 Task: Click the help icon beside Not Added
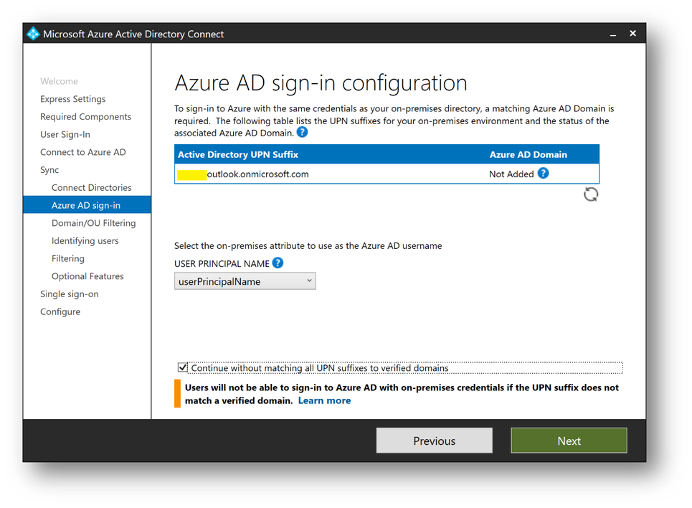click(543, 173)
